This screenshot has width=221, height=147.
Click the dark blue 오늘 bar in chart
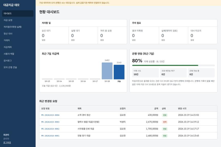(x=119, y=72)
